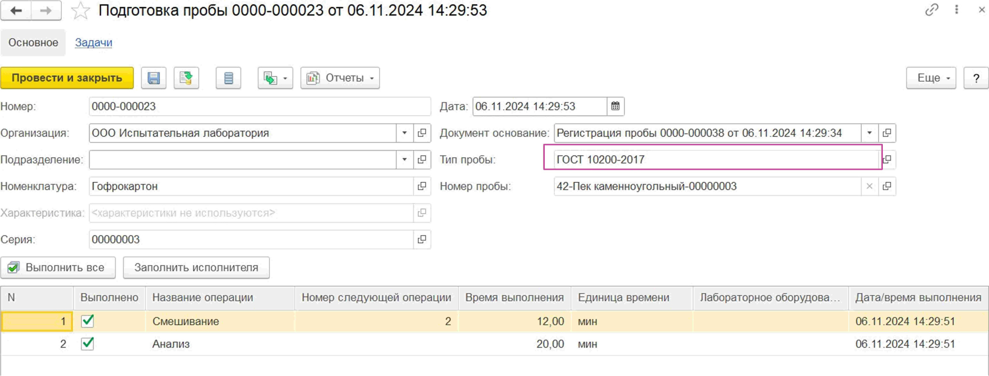
Task: Go back with the left arrow button
Action: (x=16, y=10)
